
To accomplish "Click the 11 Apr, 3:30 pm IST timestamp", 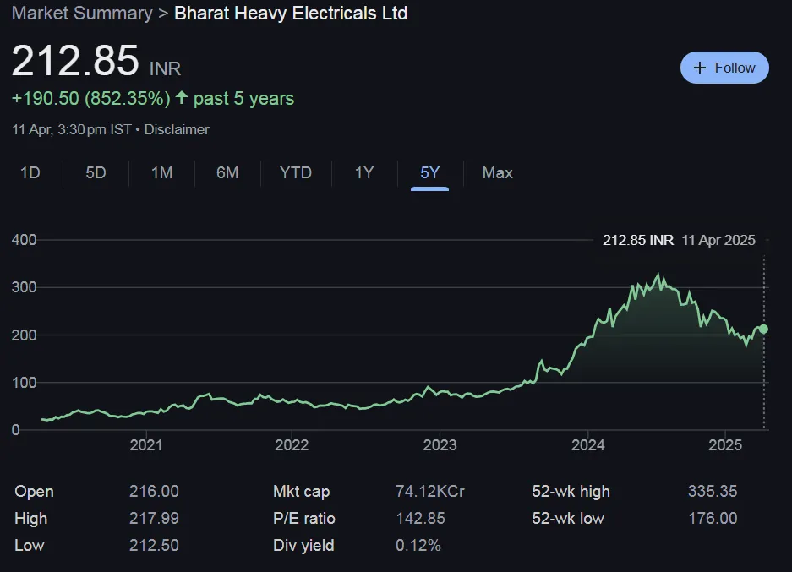I will 72,130.
